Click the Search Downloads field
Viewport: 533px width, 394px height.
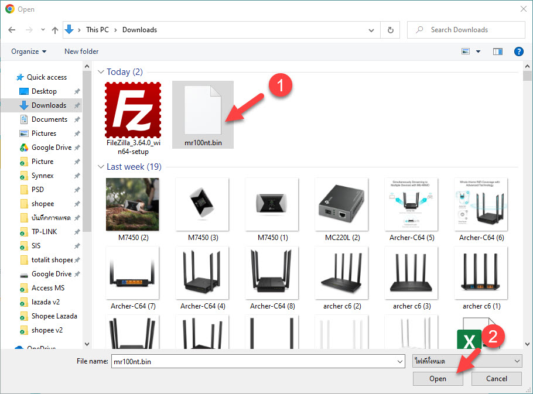click(466, 30)
